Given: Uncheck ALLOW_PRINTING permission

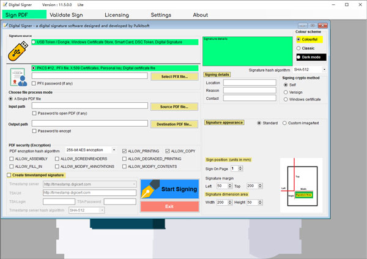Looking at the screenshot, I should (x=125, y=151).
